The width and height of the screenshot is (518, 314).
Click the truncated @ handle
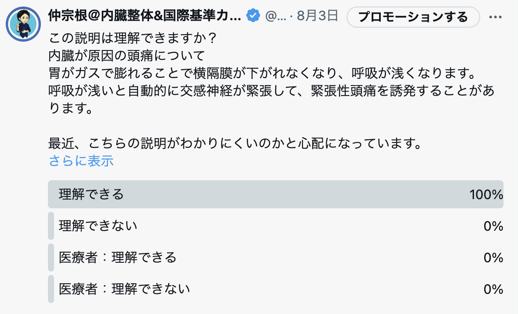pyautogui.click(x=276, y=16)
